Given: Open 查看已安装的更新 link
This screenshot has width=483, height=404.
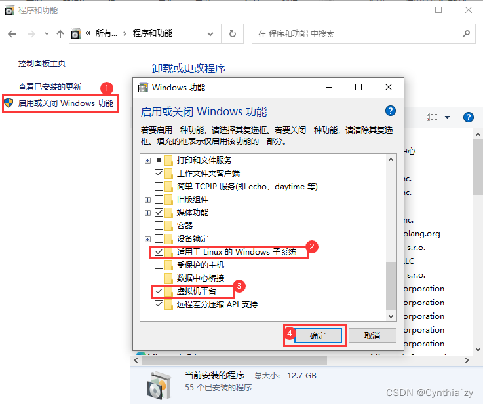Looking at the screenshot, I should point(50,87).
